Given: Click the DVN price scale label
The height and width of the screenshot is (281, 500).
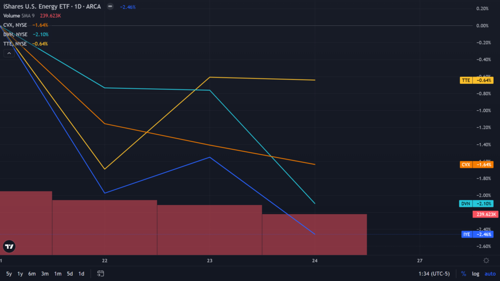Looking at the screenshot, I should [x=477, y=203].
